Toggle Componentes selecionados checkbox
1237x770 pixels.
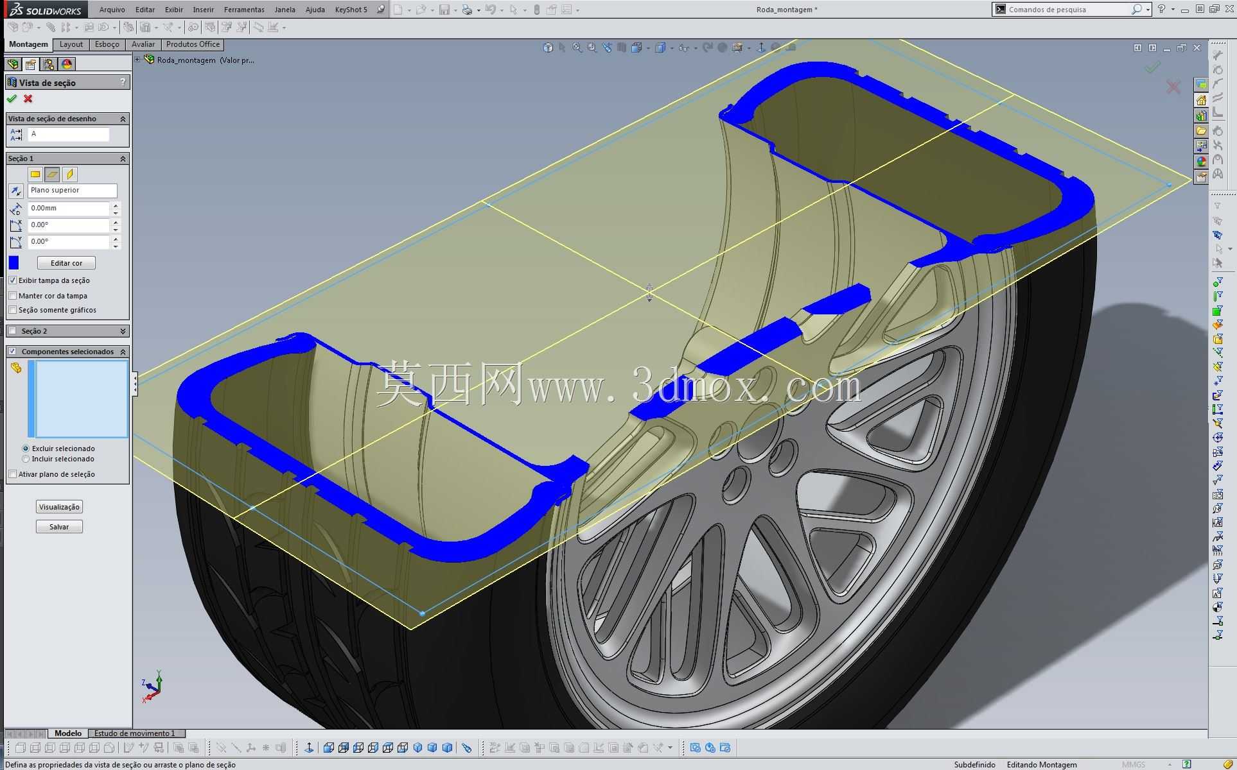tap(13, 352)
